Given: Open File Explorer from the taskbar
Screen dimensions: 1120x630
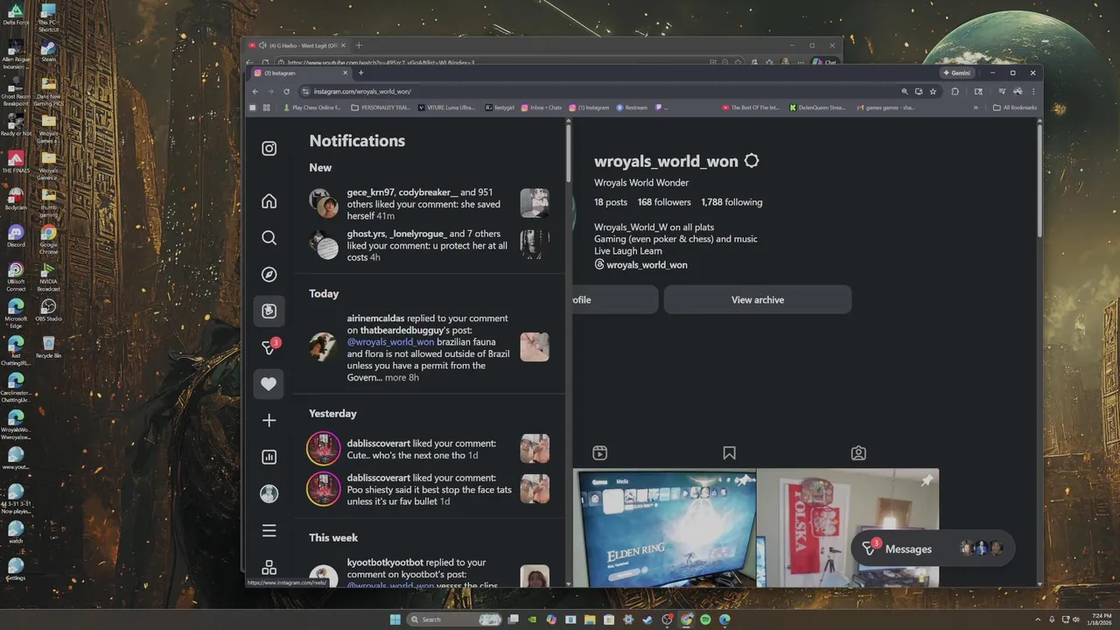Looking at the screenshot, I should pos(590,619).
